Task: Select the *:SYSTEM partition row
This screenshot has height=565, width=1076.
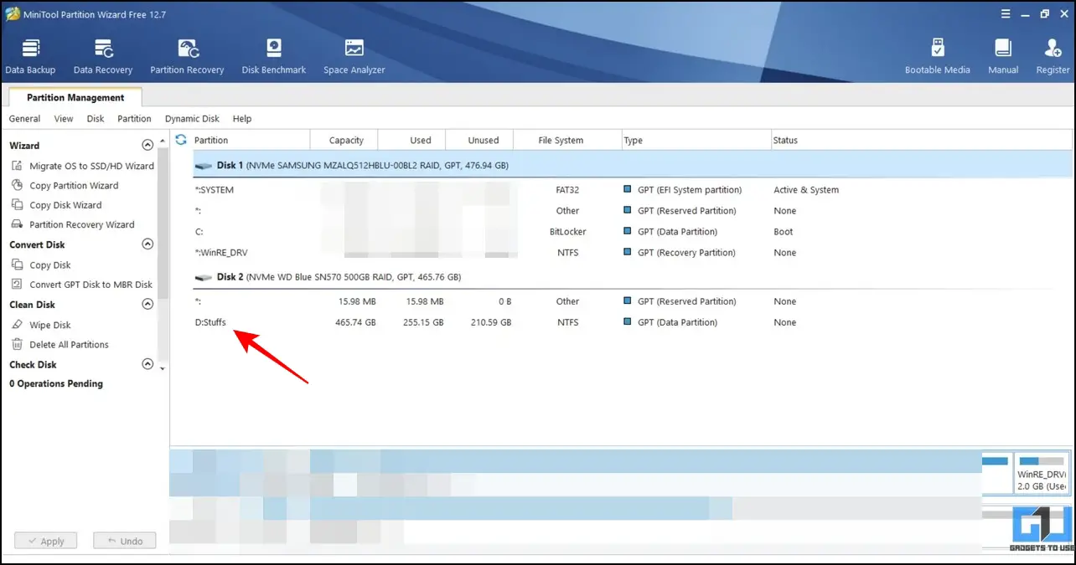Action: tap(633, 190)
